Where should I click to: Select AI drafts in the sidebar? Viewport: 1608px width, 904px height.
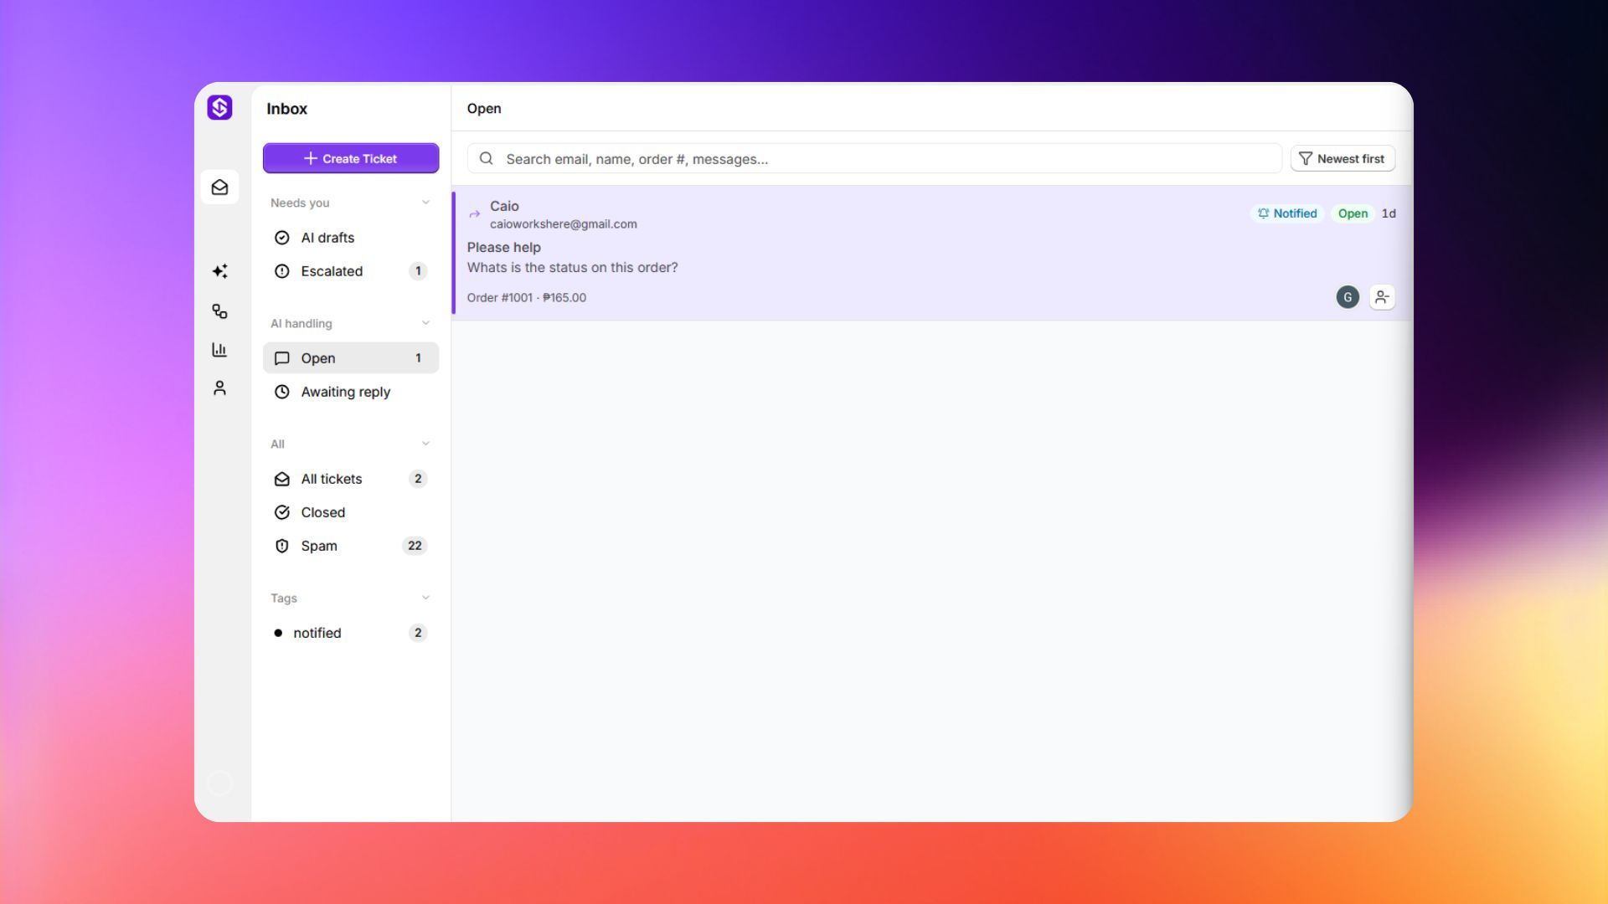(x=351, y=238)
